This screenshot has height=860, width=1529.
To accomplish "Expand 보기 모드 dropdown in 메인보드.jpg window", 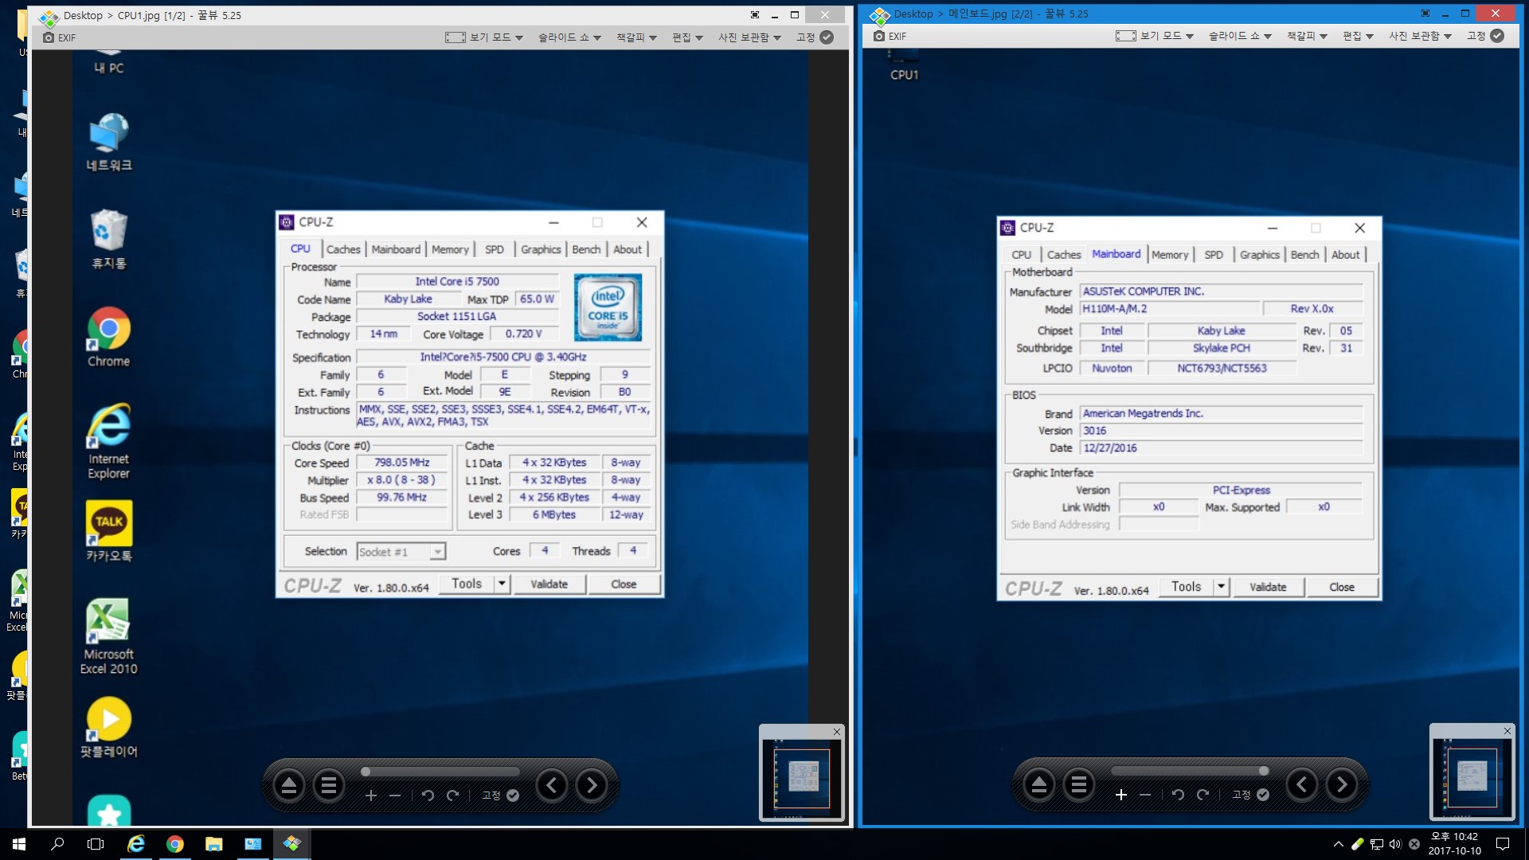I will pyautogui.click(x=1155, y=36).
